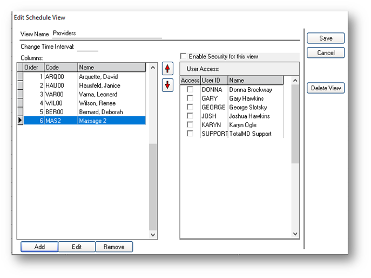Click Name header in Columns grid

pos(112,67)
